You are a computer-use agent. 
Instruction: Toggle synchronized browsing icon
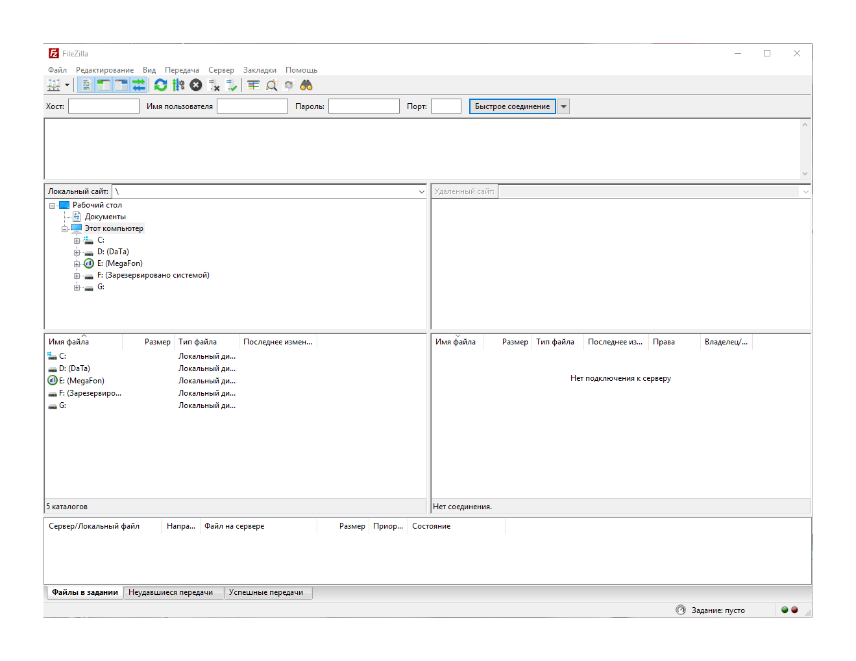(289, 85)
